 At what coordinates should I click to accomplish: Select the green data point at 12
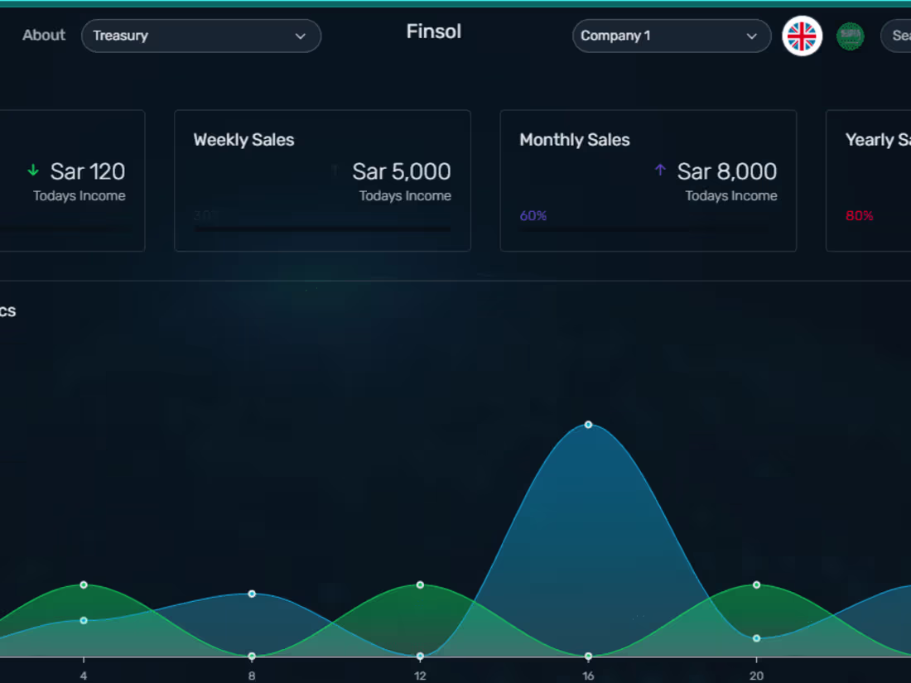(420, 584)
